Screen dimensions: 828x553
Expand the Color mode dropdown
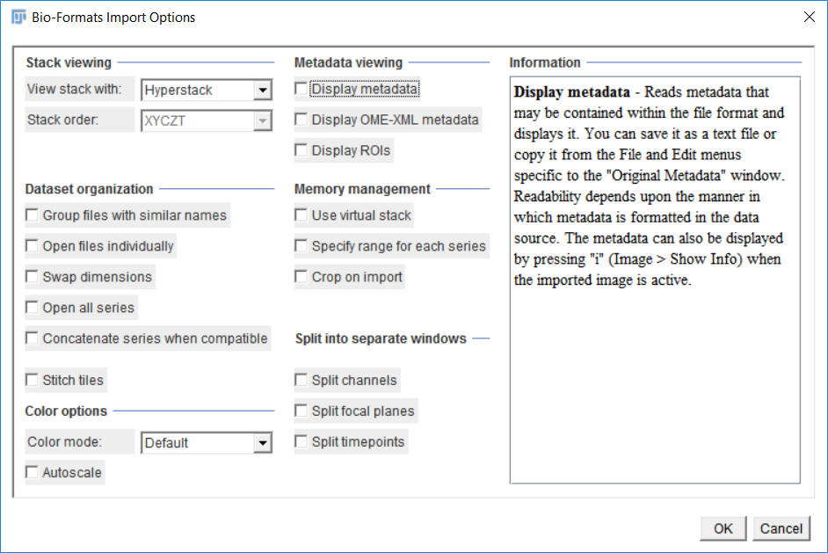click(207, 443)
